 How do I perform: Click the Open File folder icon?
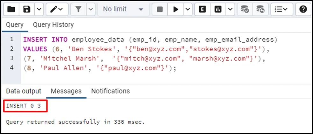coord(11,10)
